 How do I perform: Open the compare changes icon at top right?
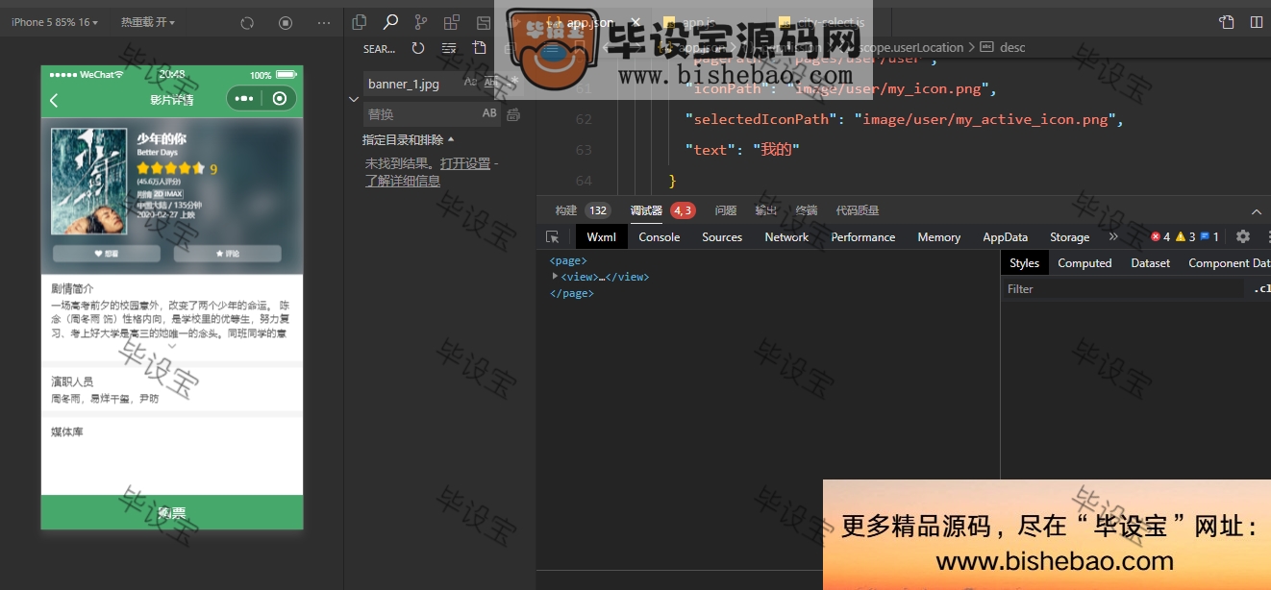pos(1226,22)
